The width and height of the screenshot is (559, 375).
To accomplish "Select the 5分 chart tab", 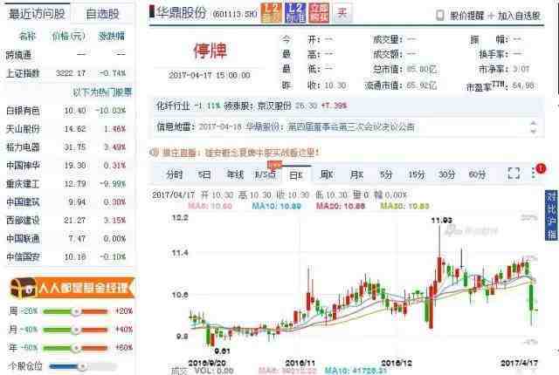I will pos(386,174).
